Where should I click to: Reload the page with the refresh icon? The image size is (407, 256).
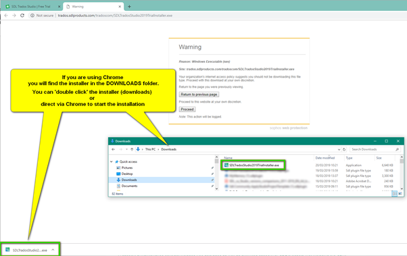[22, 16]
